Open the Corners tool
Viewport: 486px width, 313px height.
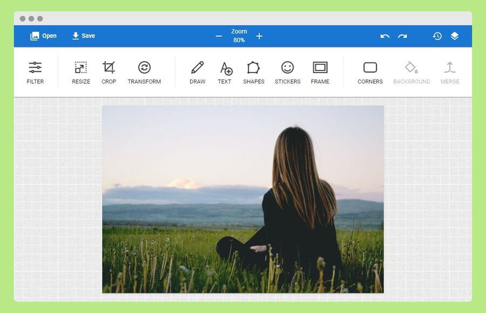pyautogui.click(x=370, y=73)
